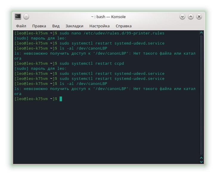The width and height of the screenshot is (217, 177).
Task: Minimize the Konsole window
Action: (182, 17)
